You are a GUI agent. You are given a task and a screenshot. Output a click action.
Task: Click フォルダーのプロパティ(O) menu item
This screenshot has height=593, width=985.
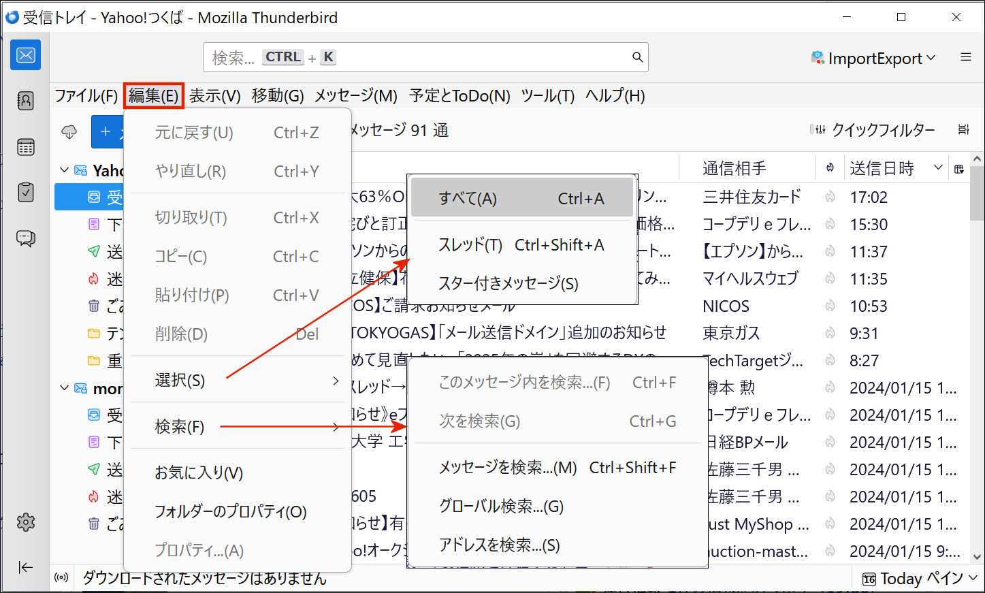pos(230,511)
